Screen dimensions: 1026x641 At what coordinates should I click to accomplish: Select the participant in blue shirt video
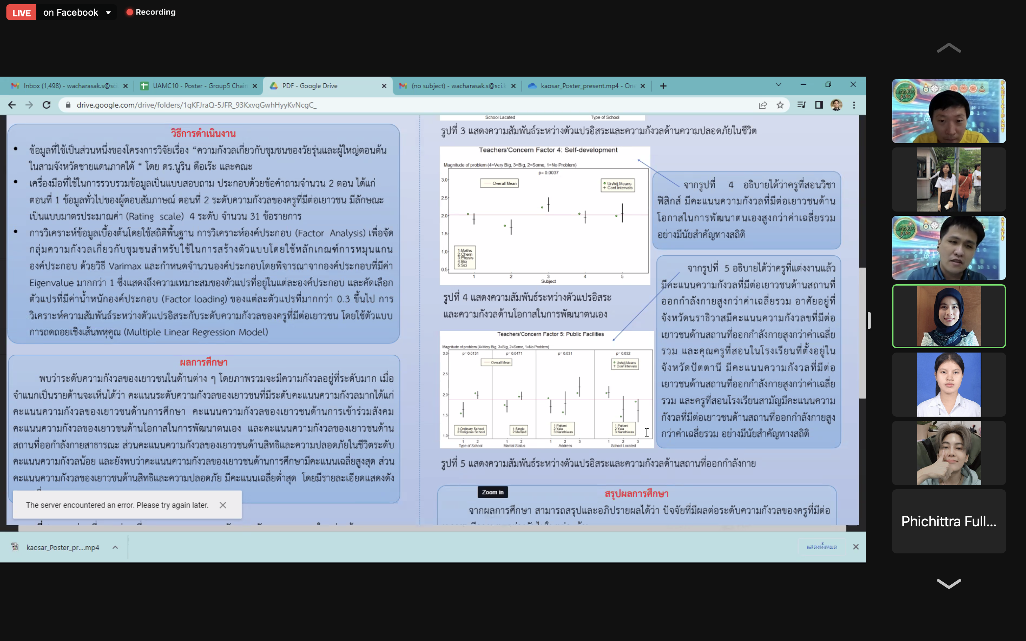coord(949,248)
